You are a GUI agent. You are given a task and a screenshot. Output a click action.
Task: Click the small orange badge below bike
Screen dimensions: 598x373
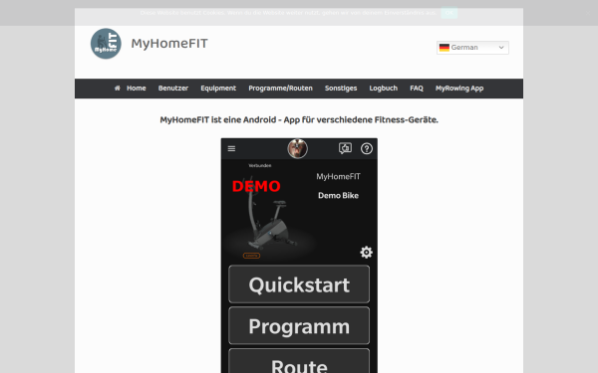coord(252,256)
